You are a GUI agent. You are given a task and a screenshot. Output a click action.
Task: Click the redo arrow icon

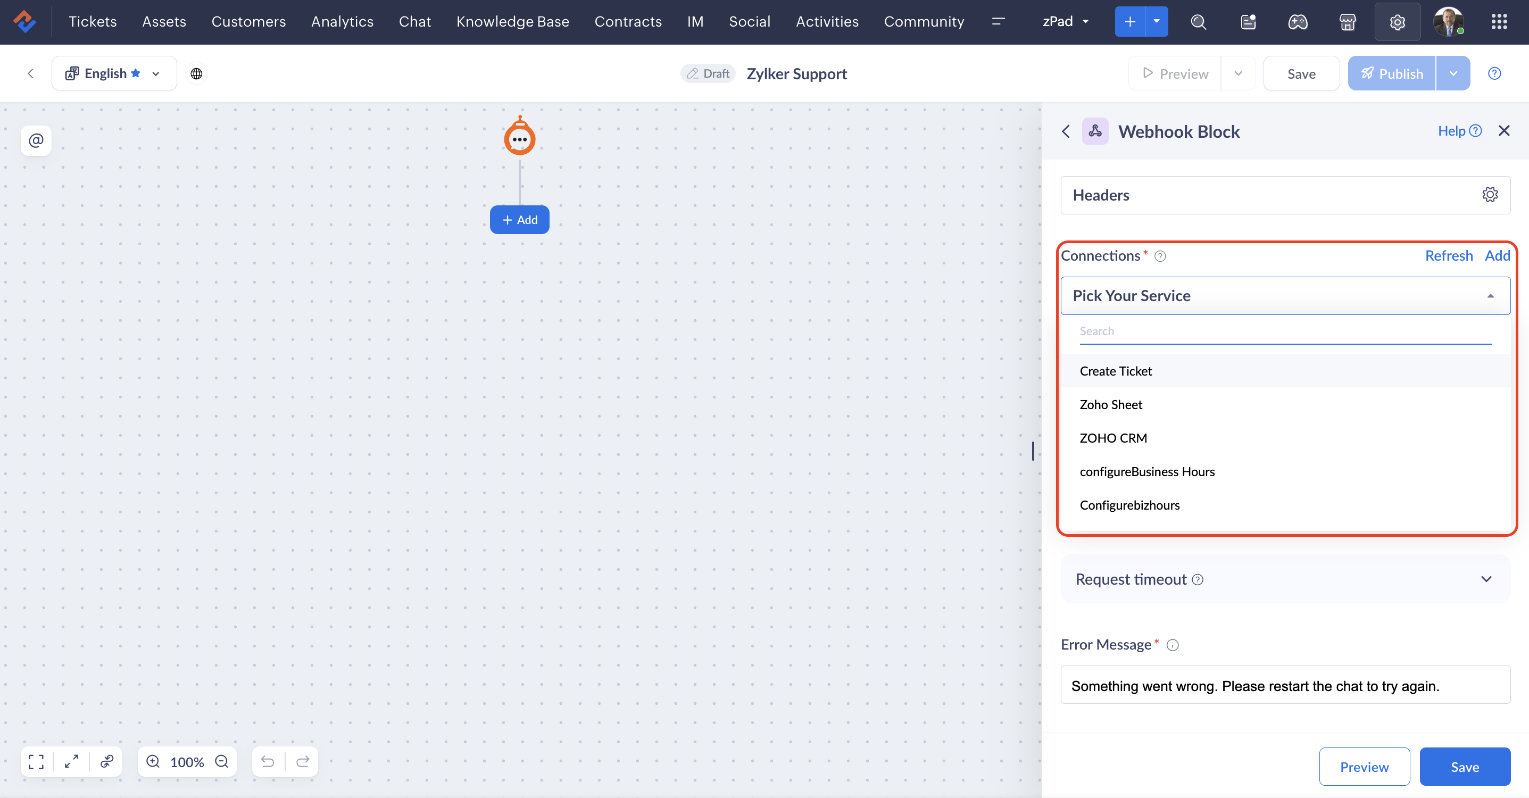pos(303,761)
